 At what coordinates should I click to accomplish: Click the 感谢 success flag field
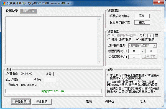[x=142, y=16]
